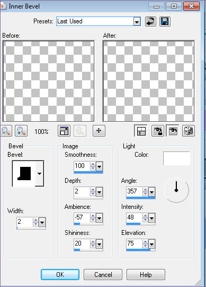206x287 pixels.
Task: Fit preview to window icon
Action: [x=64, y=131]
